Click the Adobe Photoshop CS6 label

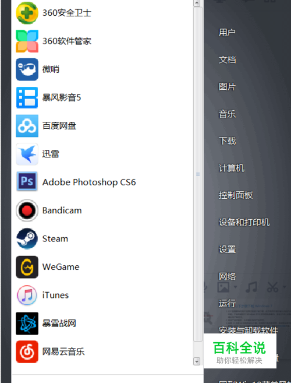click(89, 182)
